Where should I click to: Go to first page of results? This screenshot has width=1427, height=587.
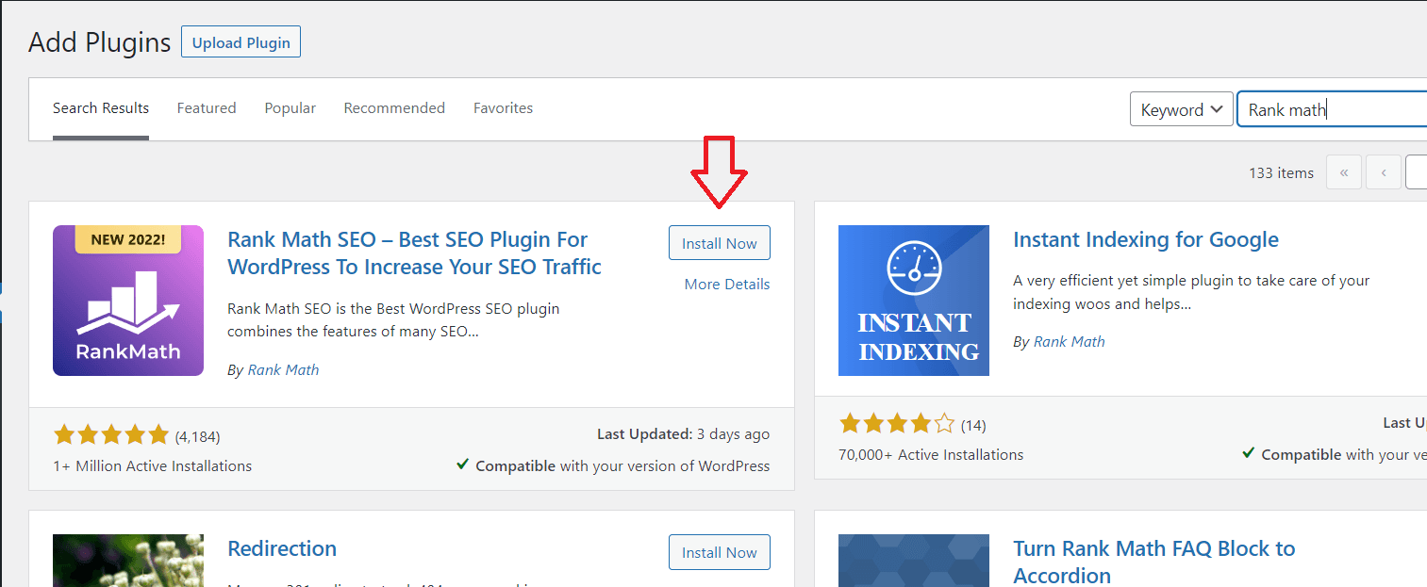(1344, 172)
